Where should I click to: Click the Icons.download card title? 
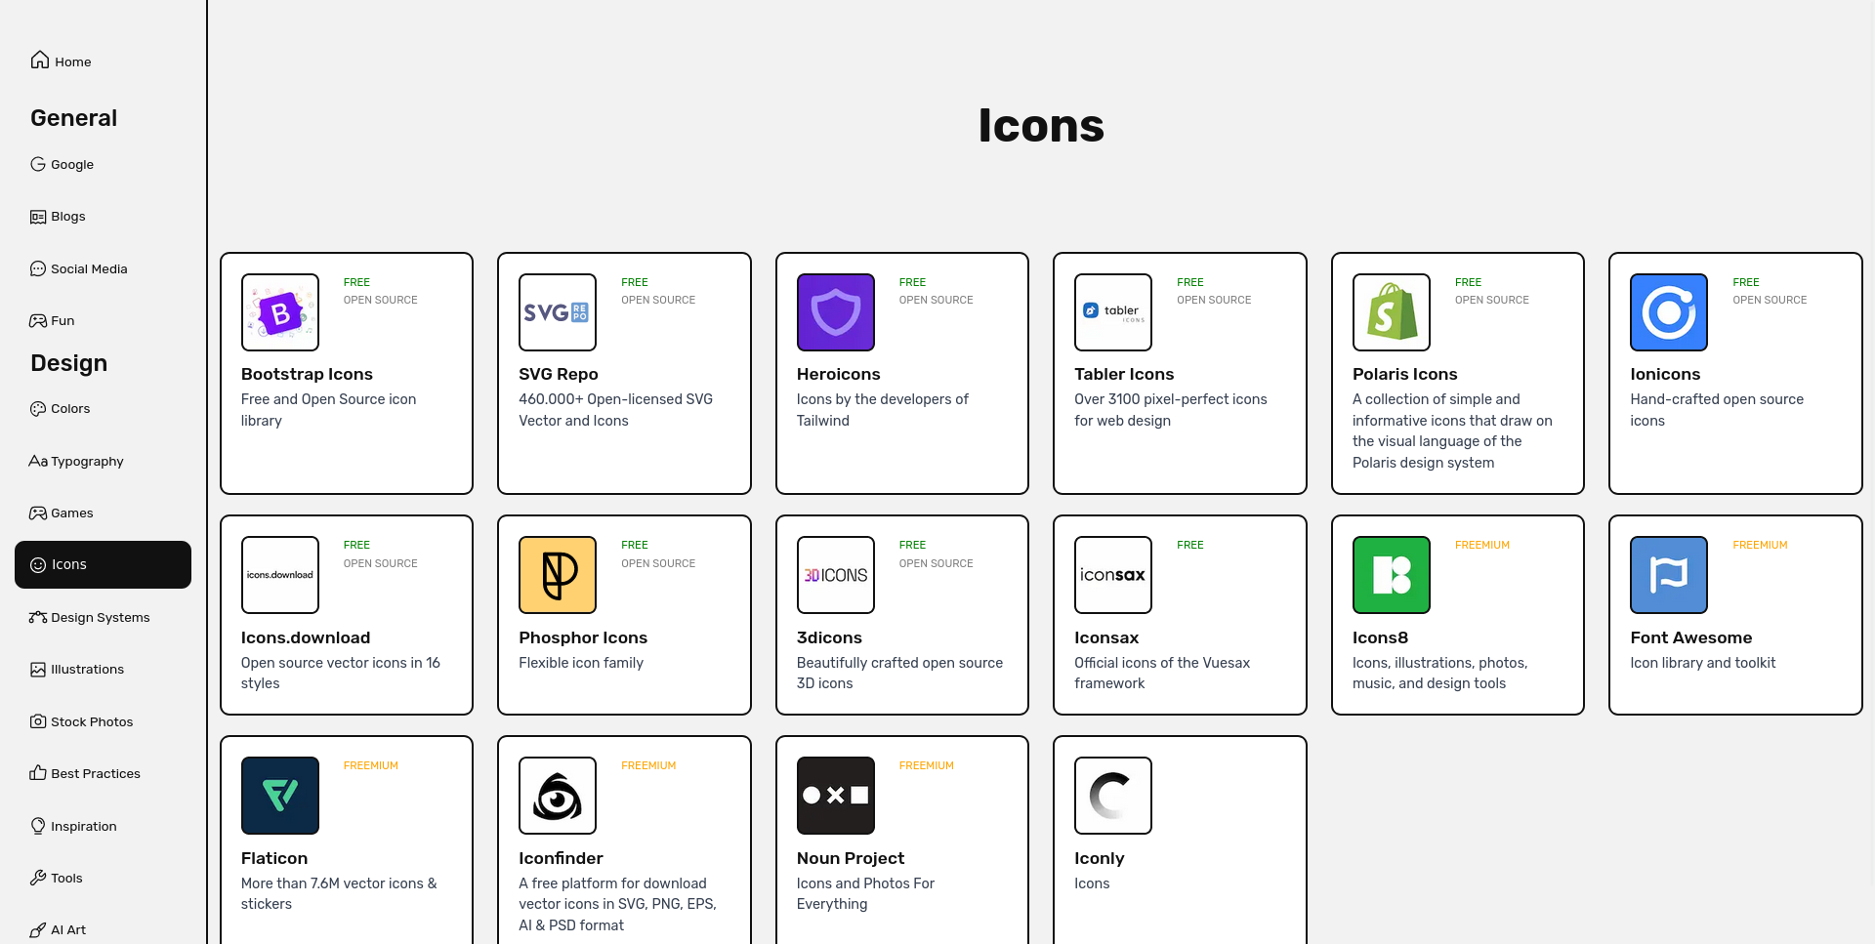click(x=306, y=637)
